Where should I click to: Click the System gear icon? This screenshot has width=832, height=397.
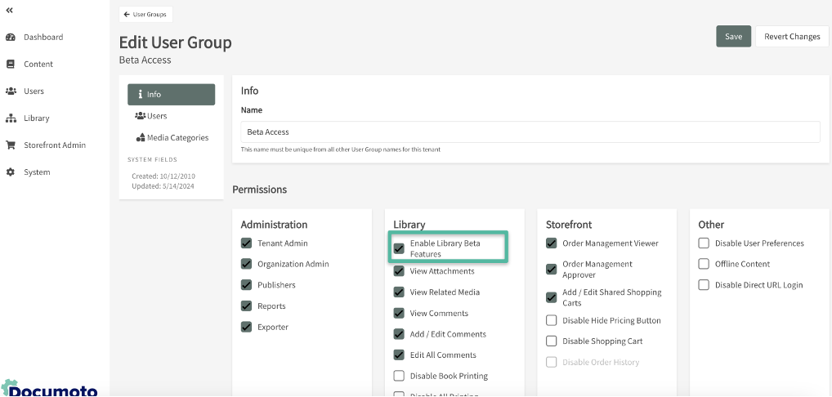coord(11,172)
